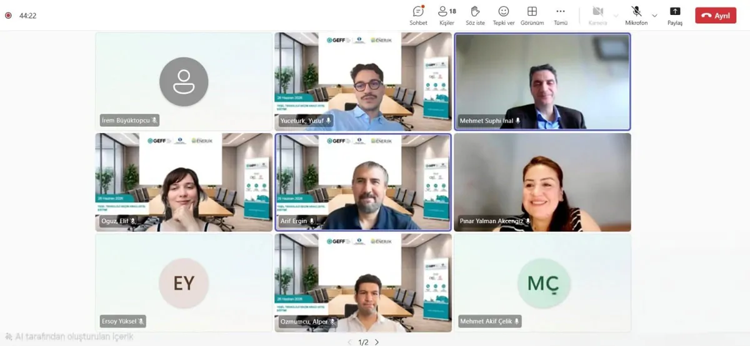Select Yuceturk, Yusuf video tile

363,81
